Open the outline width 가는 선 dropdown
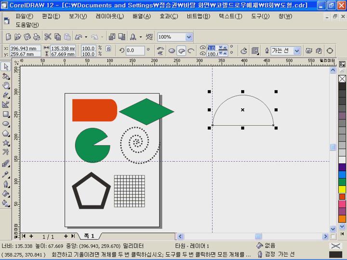 [297, 51]
